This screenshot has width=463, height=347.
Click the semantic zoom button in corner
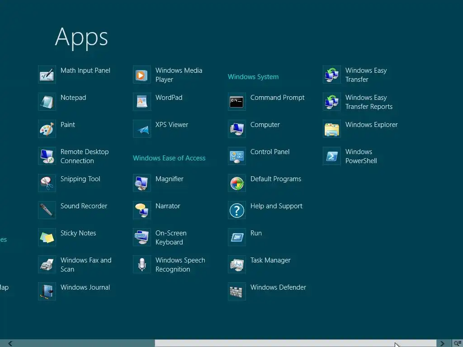coord(458,343)
